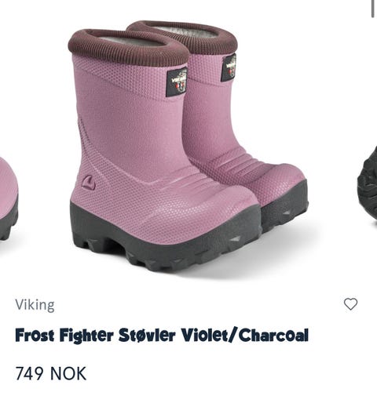This screenshot has width=377, height=403.
Task: Show previous product image at left edge
Action: (9, 198)
